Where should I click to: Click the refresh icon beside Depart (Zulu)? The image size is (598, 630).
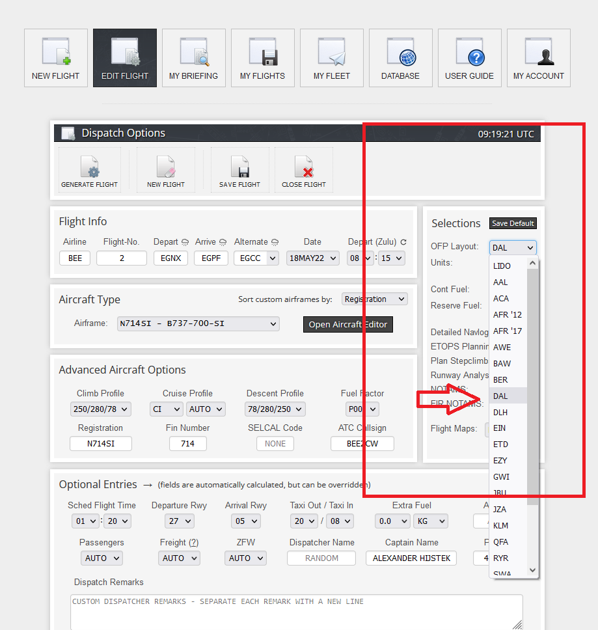click(403, 242)
